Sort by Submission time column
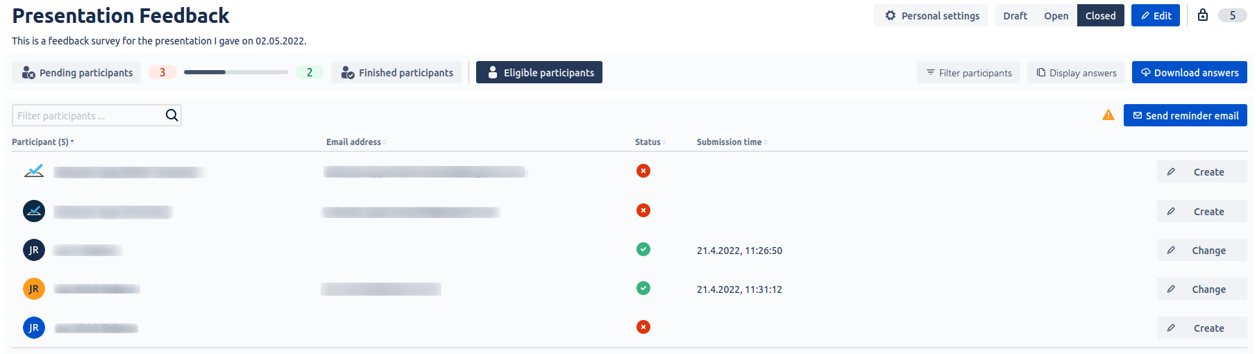 coord(729,142)
